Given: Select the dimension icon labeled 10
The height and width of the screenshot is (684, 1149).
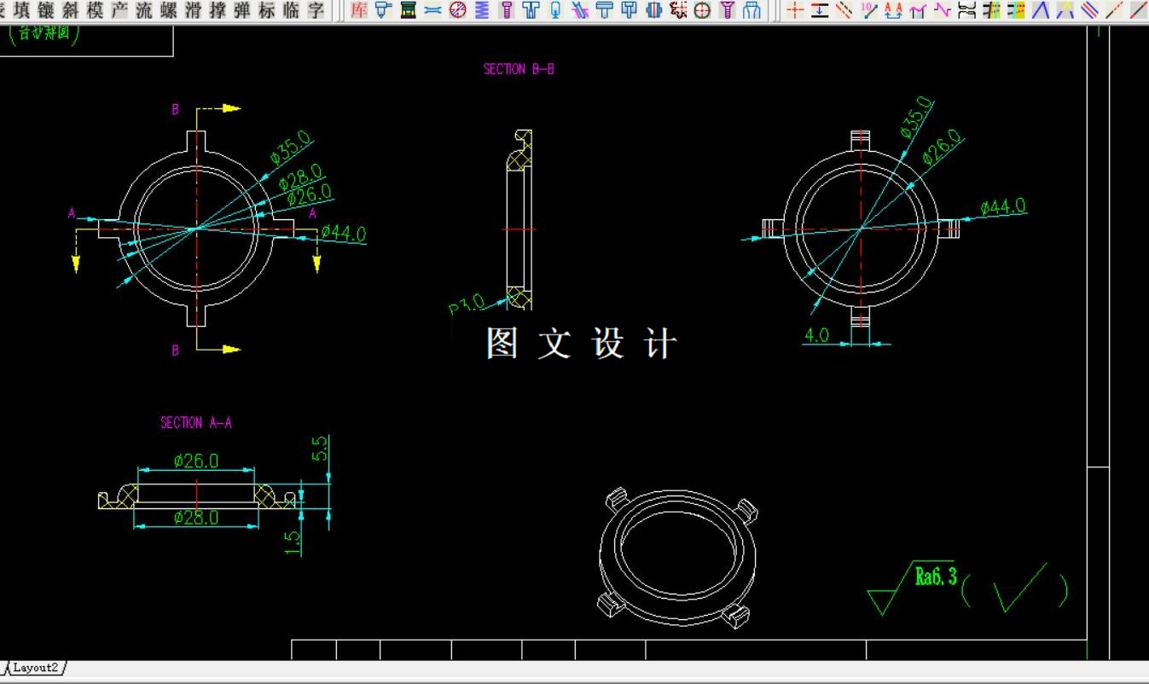Looking at the screenshot, I should point(869,10).
